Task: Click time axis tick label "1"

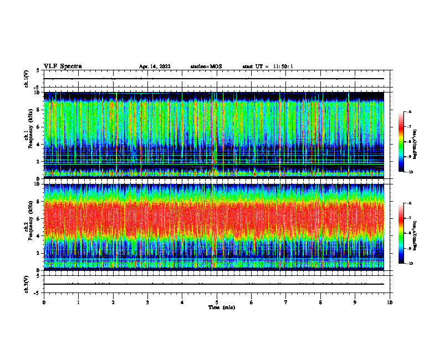Action: (x=78, y=302)
